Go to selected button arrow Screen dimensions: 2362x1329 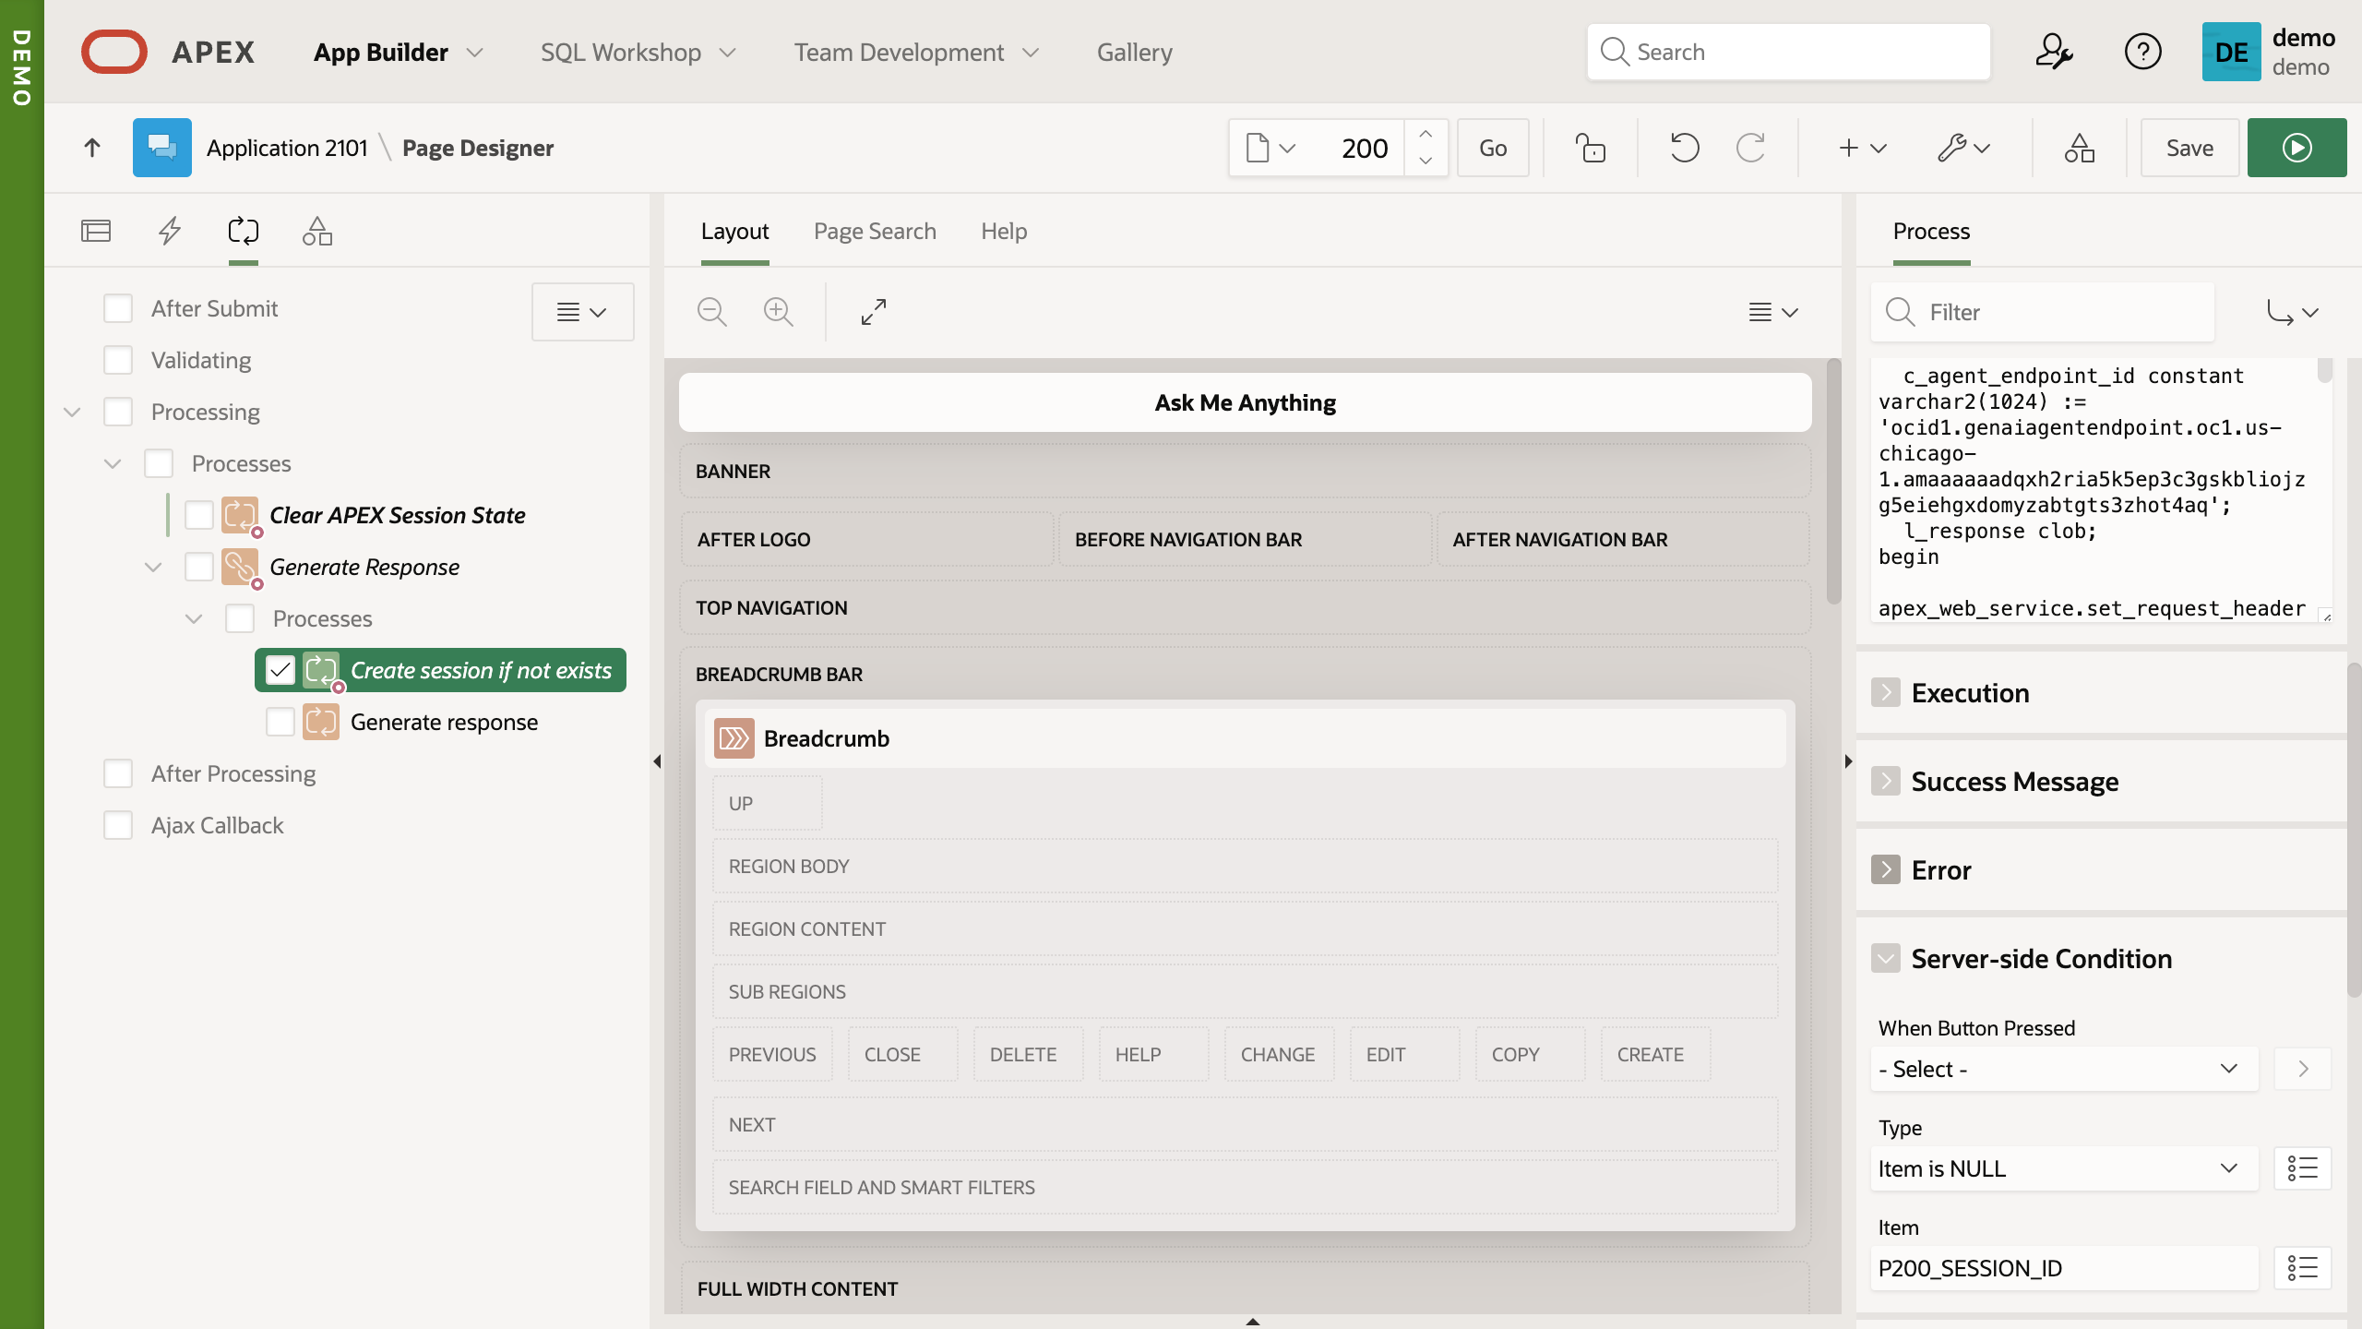(x=2303, y=1069)
